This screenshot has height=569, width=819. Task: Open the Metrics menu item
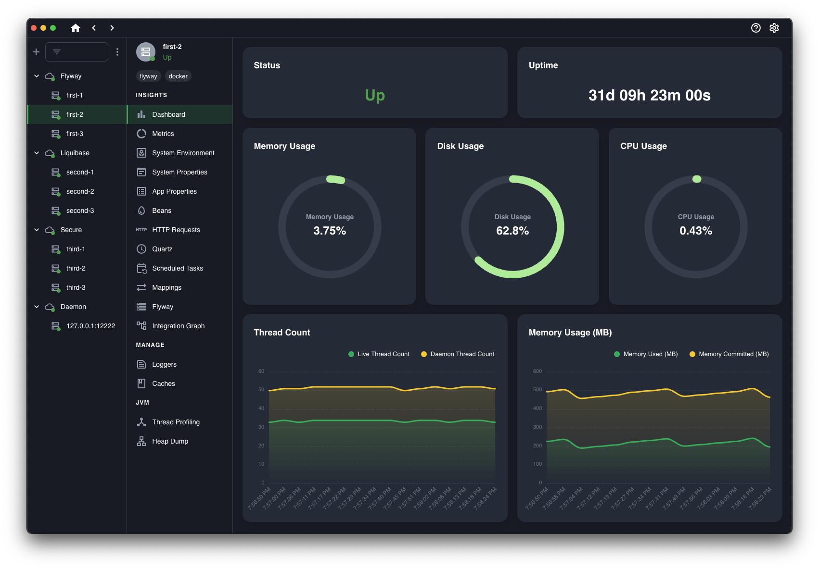pyautogui.click(x=163, y=134)
